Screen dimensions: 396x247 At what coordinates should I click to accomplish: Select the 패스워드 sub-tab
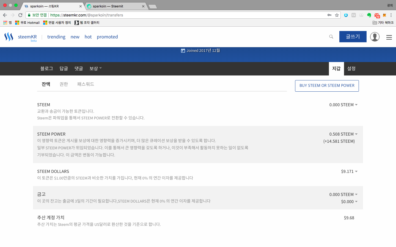(x=86, y=84)
